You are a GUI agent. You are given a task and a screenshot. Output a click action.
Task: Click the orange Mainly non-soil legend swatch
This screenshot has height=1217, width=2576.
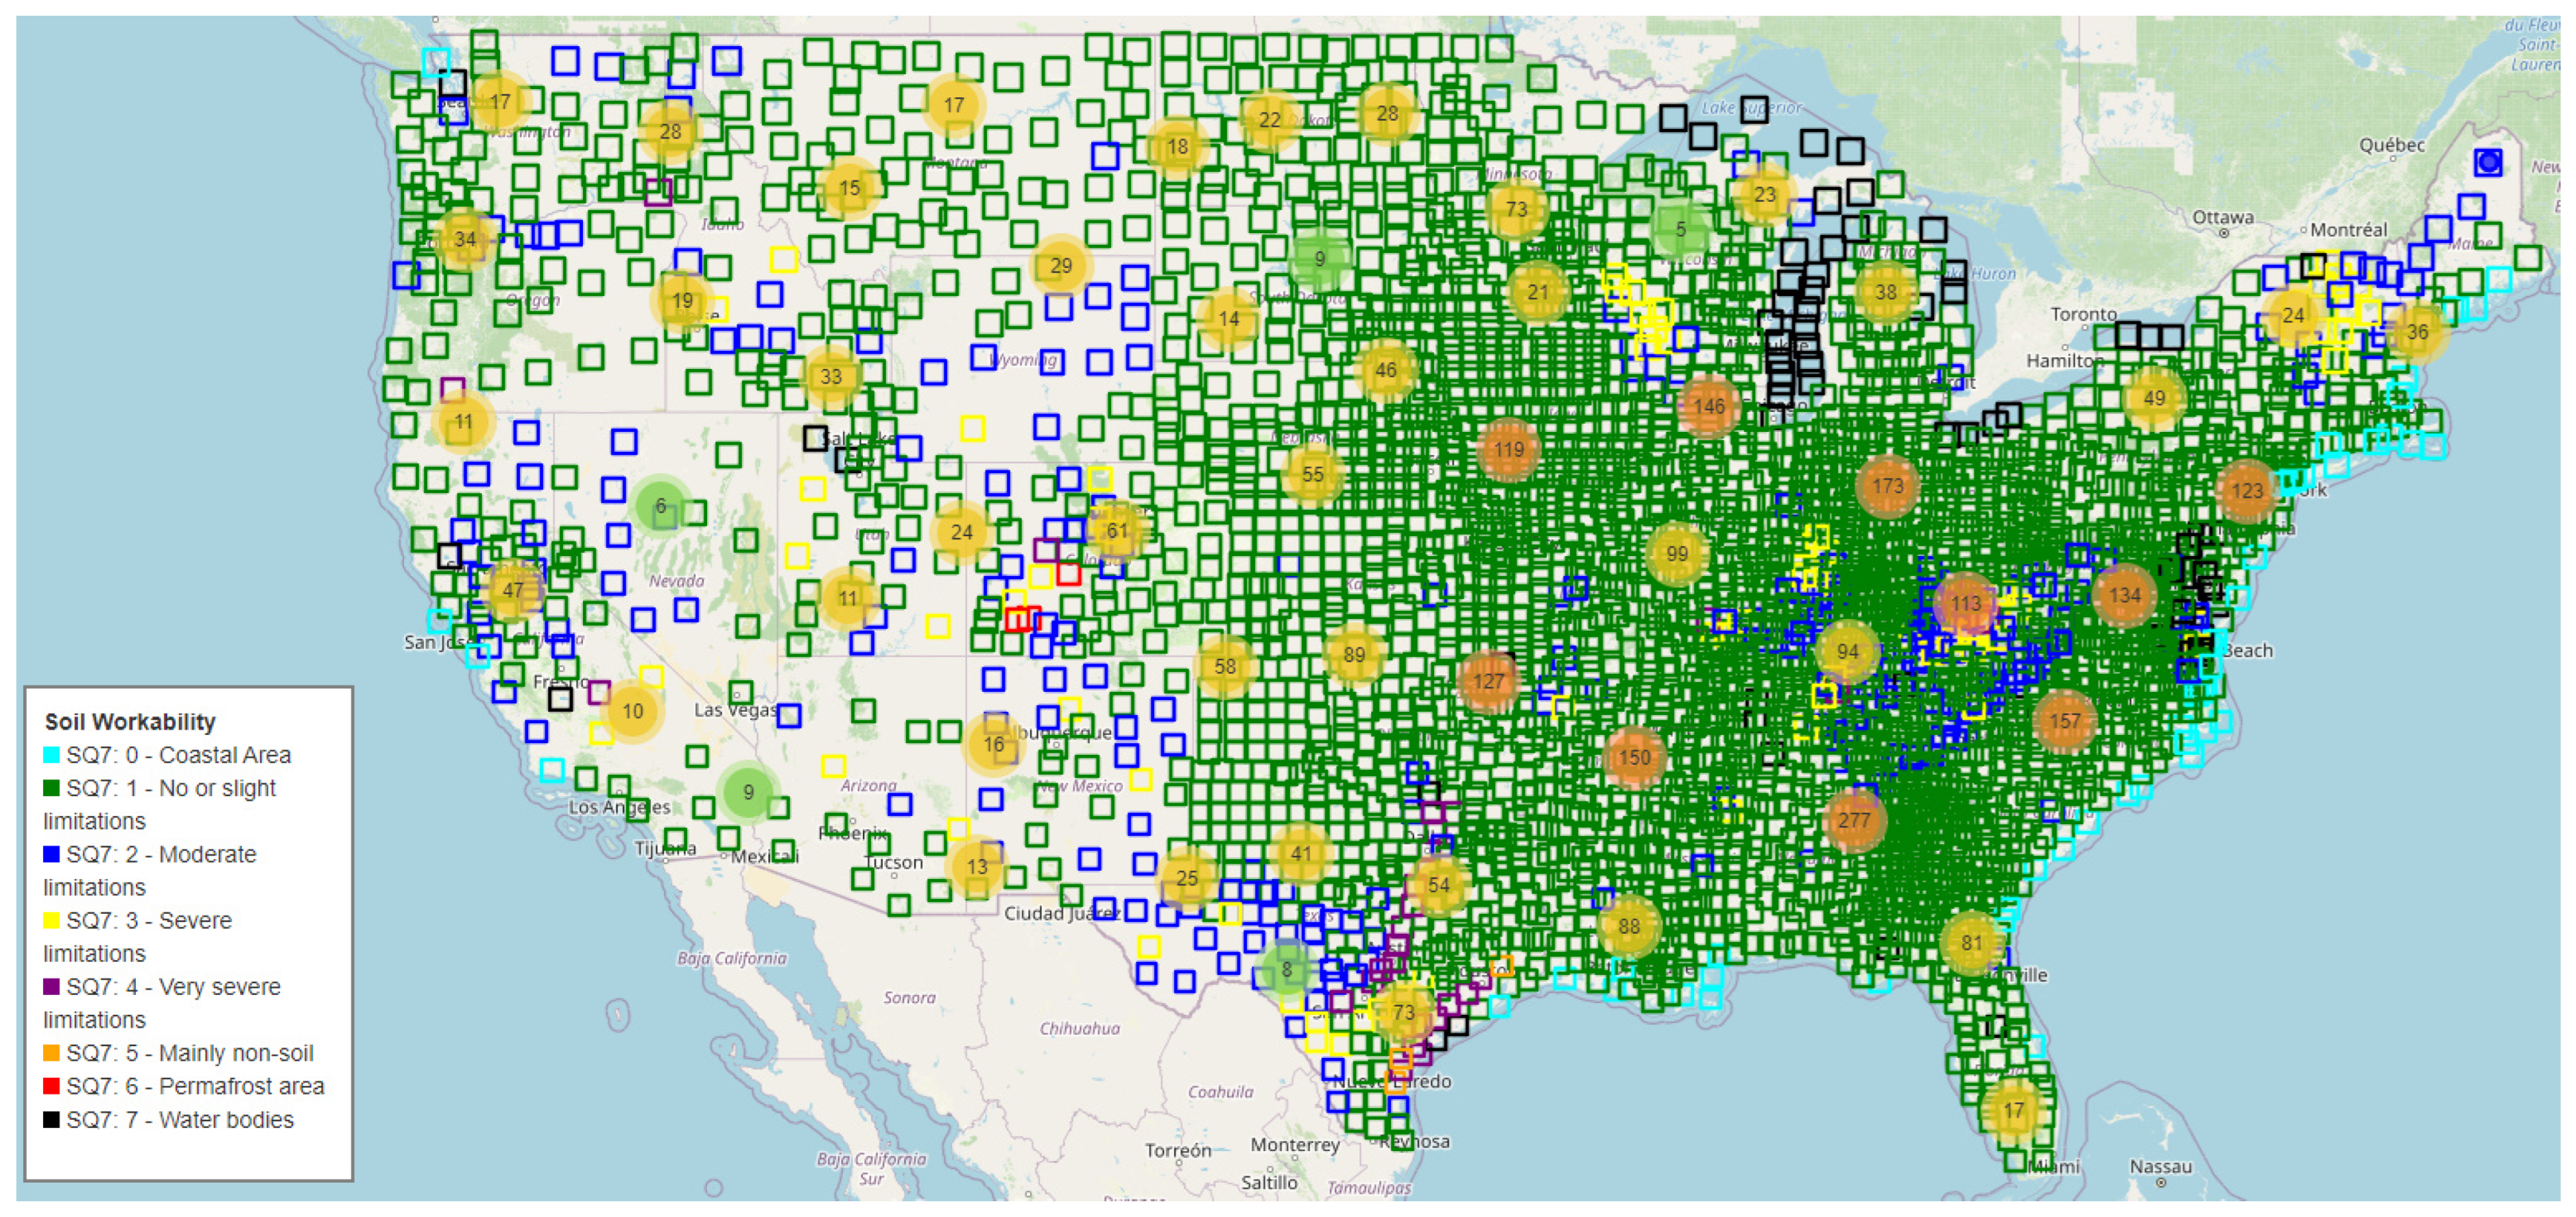[51, 1053]
